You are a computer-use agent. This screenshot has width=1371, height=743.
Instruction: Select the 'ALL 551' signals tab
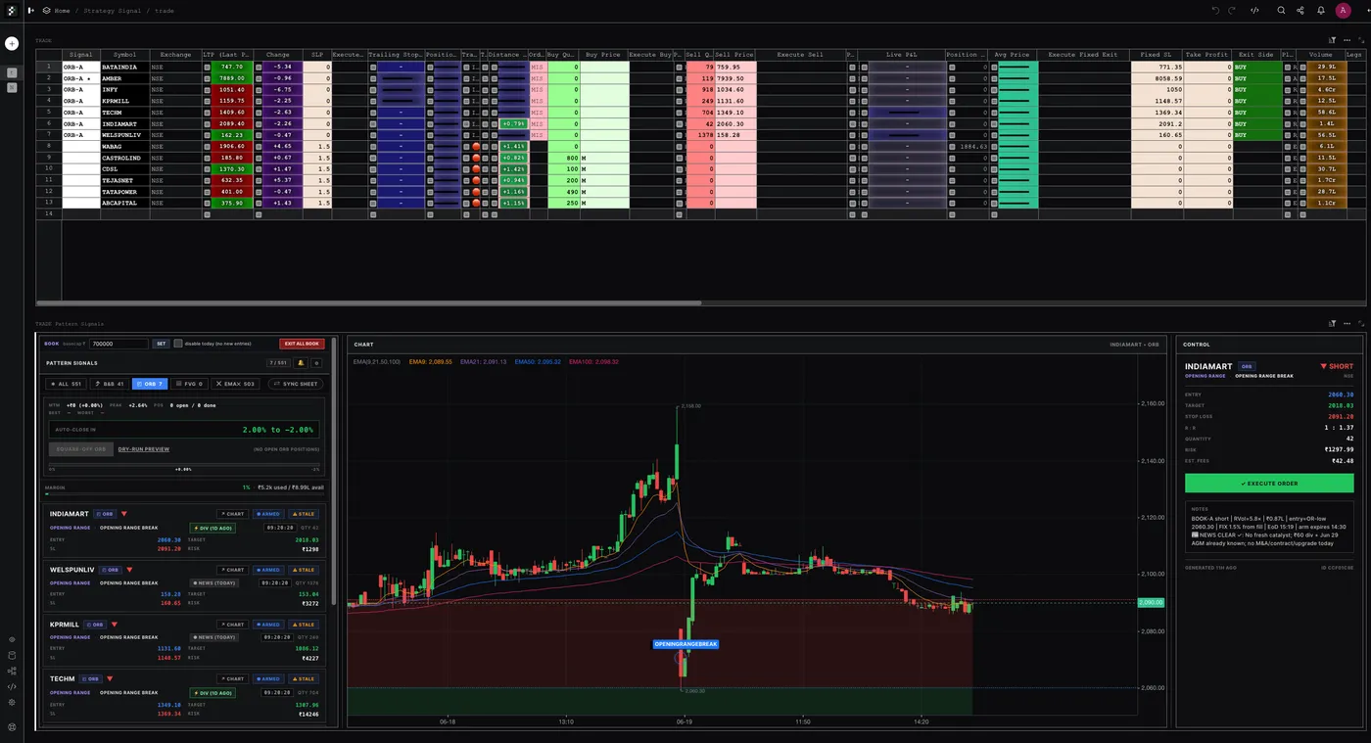tap(66, 384)
